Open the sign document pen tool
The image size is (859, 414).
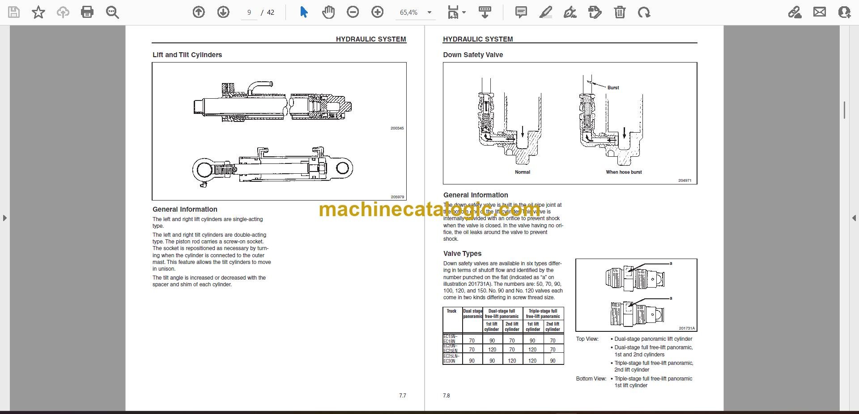570,12
